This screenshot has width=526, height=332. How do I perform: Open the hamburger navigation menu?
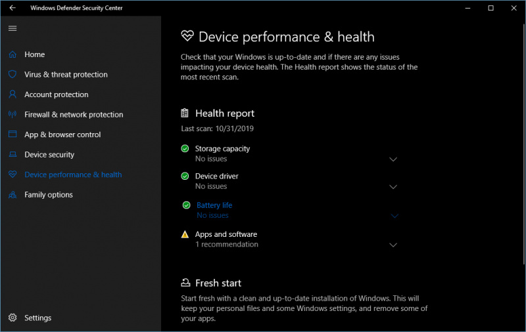[12, 28]
